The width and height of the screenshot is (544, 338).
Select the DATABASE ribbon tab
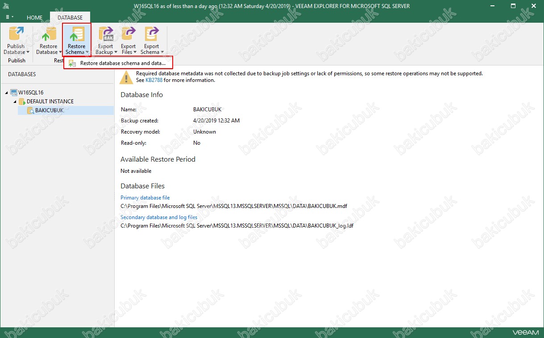(70, 18)
